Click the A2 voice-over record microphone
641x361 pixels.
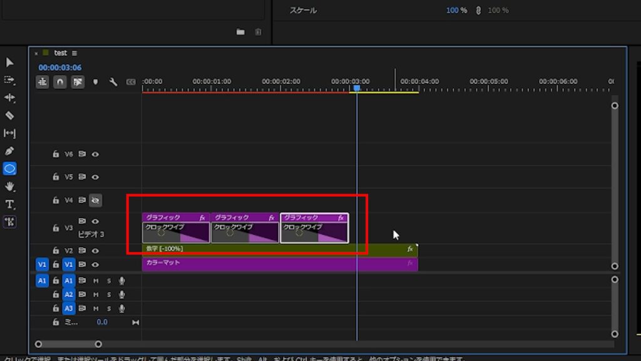click(121, 295)
